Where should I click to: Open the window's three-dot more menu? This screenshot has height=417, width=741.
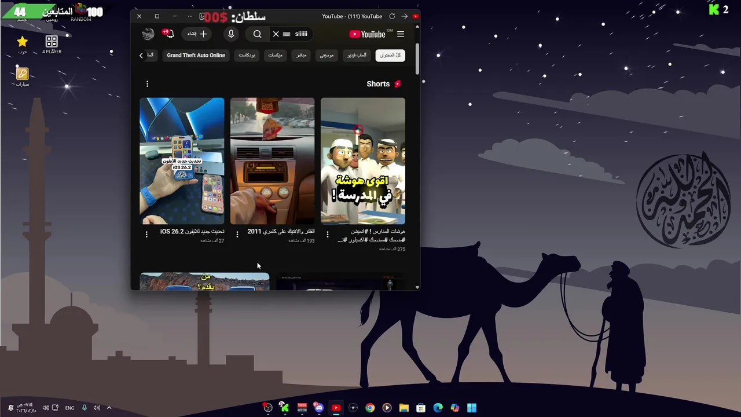click(190, 16)
